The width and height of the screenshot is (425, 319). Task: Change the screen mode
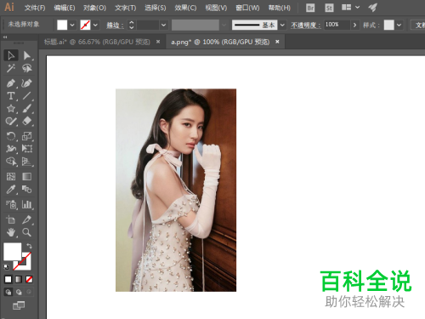point(19,305)
